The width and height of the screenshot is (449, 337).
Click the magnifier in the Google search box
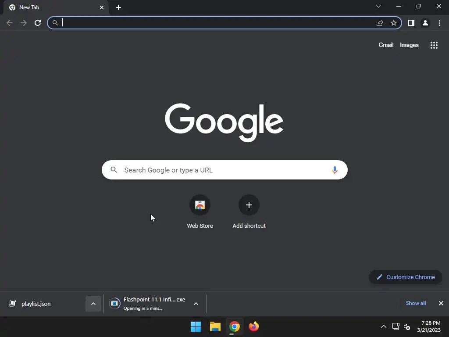(114, 170)
